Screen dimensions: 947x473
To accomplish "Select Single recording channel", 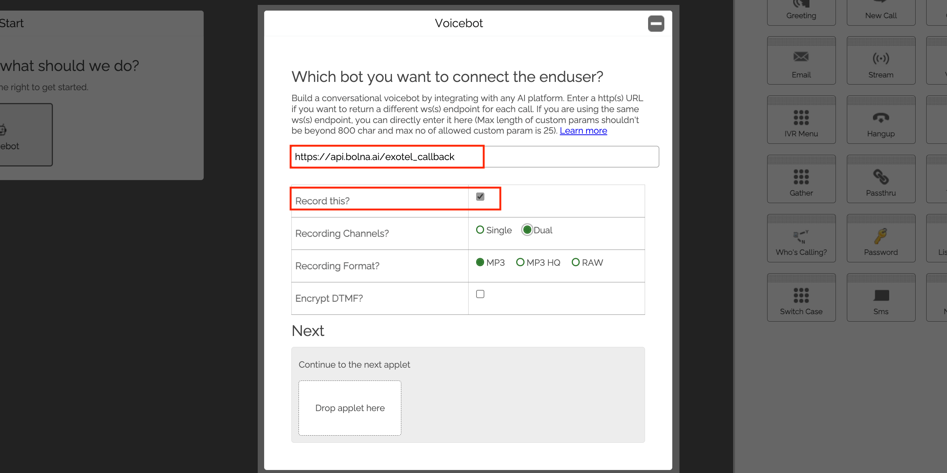I will (x=480, y=230).
